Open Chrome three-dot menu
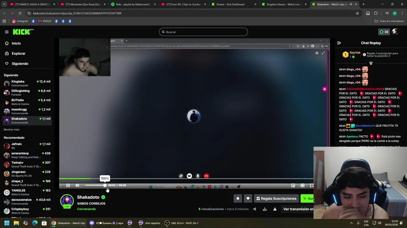Image resolution: width=407 pixels, height=228 pixels. [402, 13]
